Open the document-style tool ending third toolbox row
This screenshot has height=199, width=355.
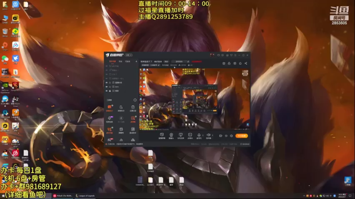[133, 130]
